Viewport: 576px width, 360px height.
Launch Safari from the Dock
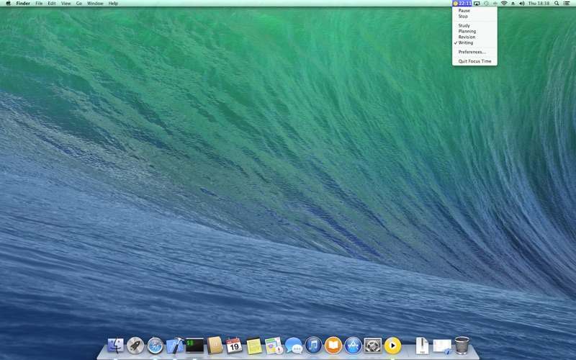[x=155, y=346]
